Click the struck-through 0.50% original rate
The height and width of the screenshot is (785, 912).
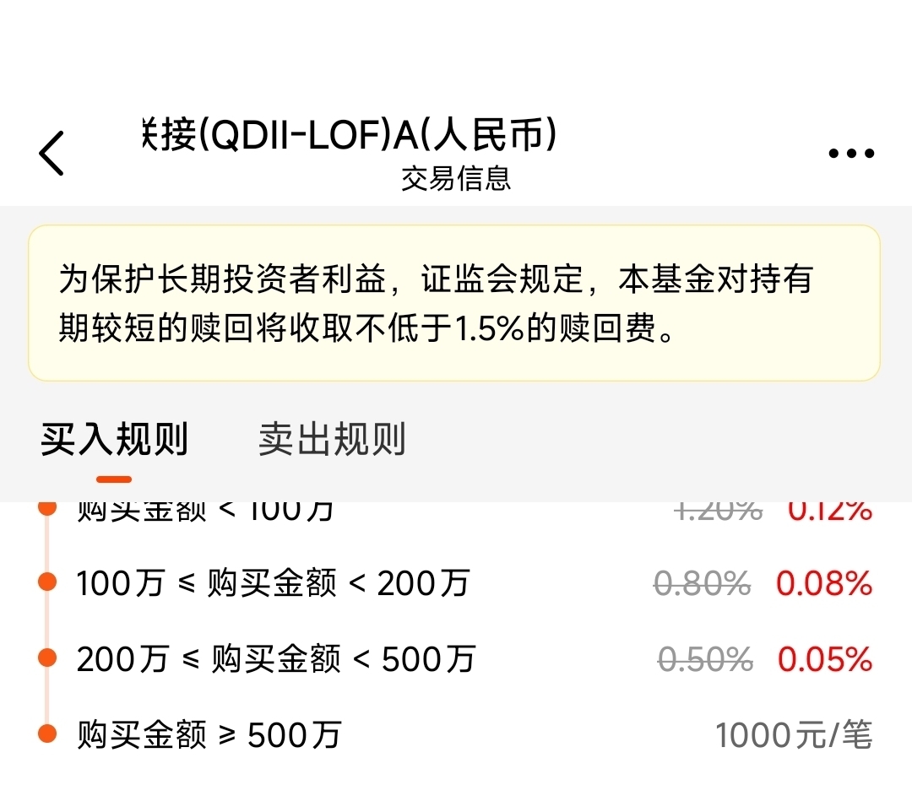705,658
